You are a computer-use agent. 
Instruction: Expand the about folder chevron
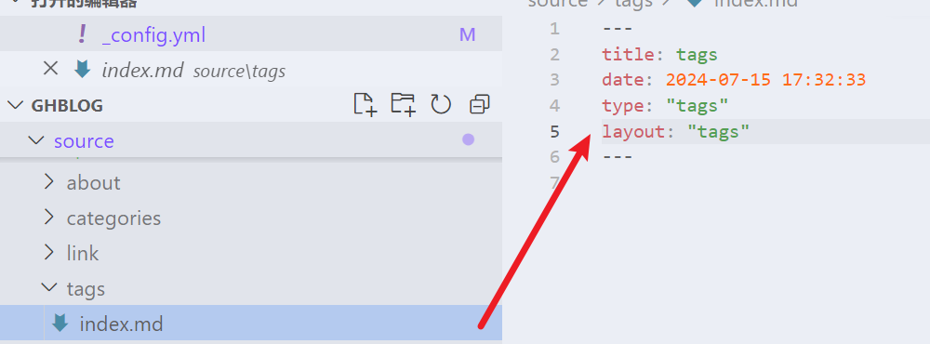[x=50, y=181]
